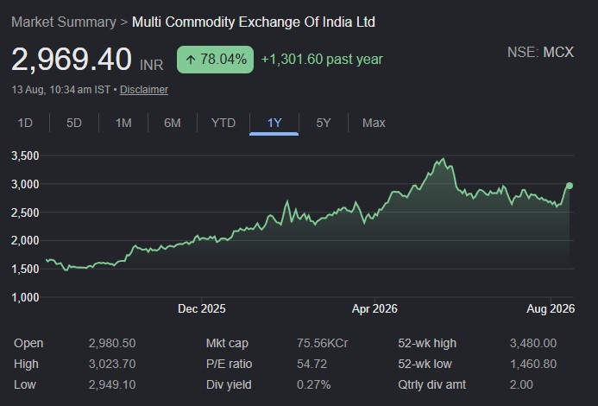Viewport: 598px width, 406px height.
Task: Click the 52-wk high value 3,480.00
Action: click(x=533, y=343)
